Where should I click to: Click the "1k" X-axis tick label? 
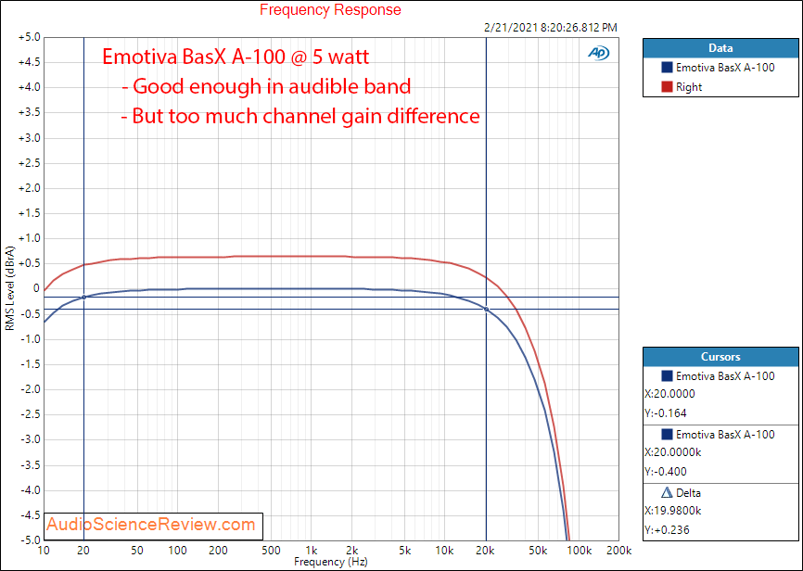(312, 551)
